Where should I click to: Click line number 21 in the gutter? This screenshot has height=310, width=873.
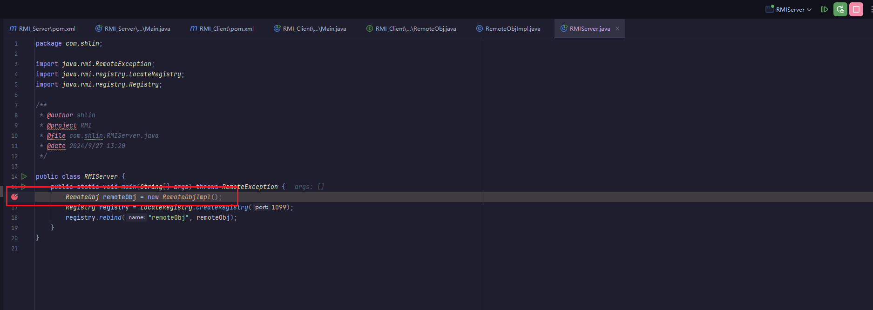coord(14,248)
